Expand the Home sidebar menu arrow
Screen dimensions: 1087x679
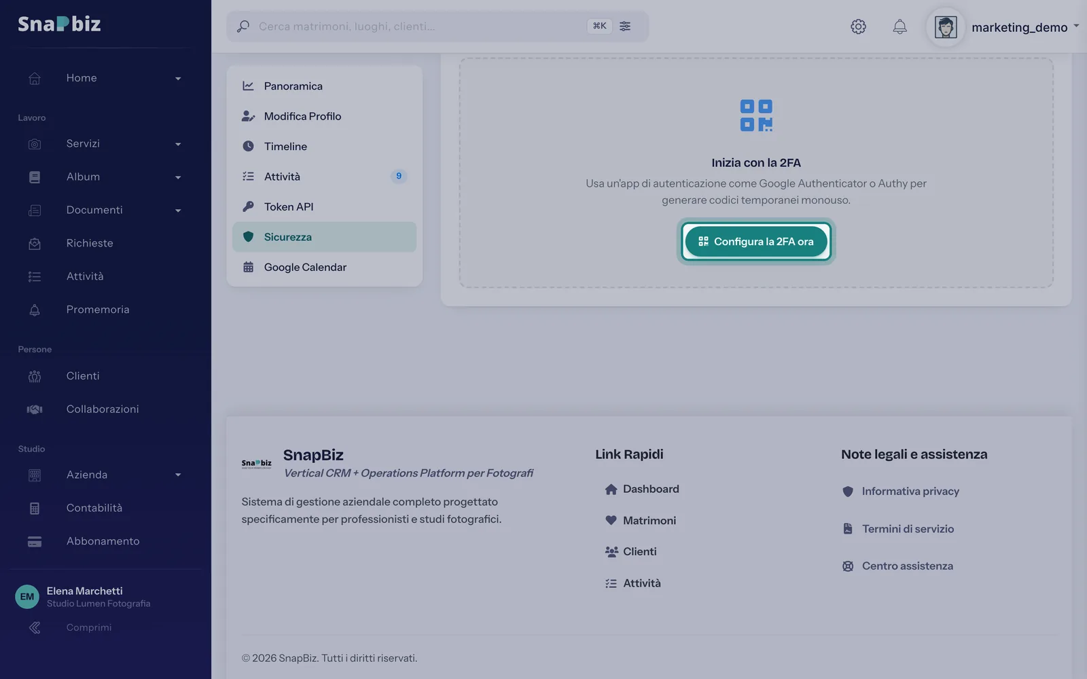pyautogui.click(x=178, y=79)
